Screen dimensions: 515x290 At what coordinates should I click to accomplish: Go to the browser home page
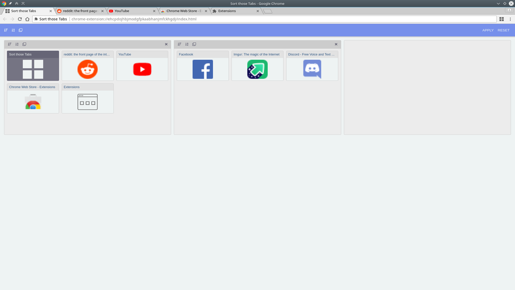pyautogui.click(x=27, y=19)
